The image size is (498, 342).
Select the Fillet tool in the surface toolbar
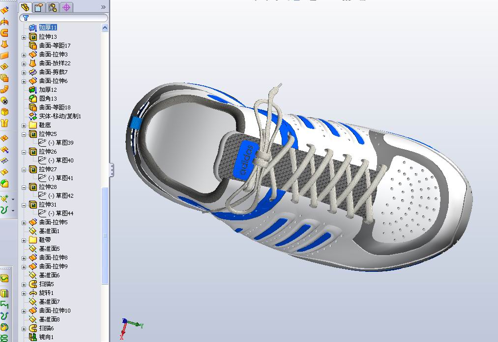click(4, 183)
